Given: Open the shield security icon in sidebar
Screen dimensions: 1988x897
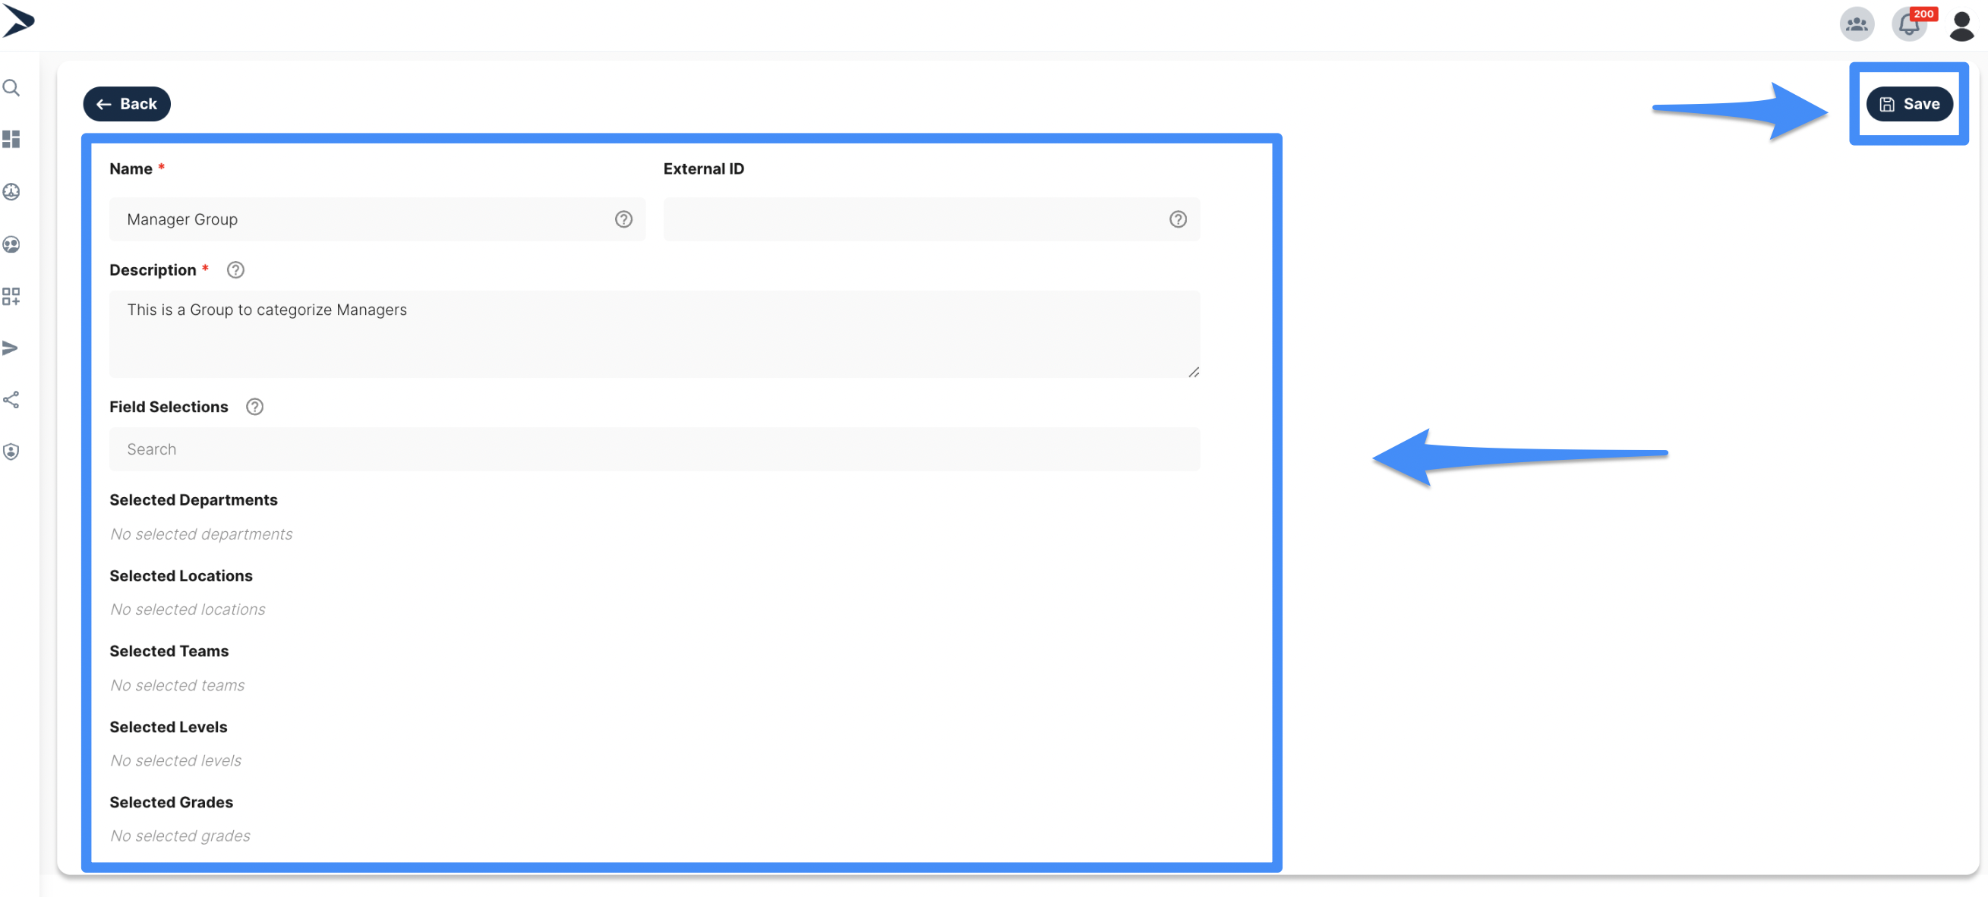Looking at the screenshot, I should click(11, 452).
